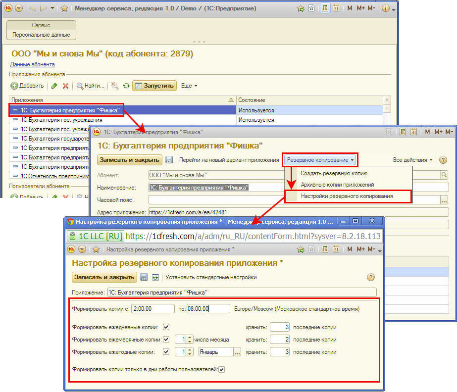Viewport: 457px width, 392px height.
Task: Go back with the left arrow in the main window title bar
Action: [33, 8]
